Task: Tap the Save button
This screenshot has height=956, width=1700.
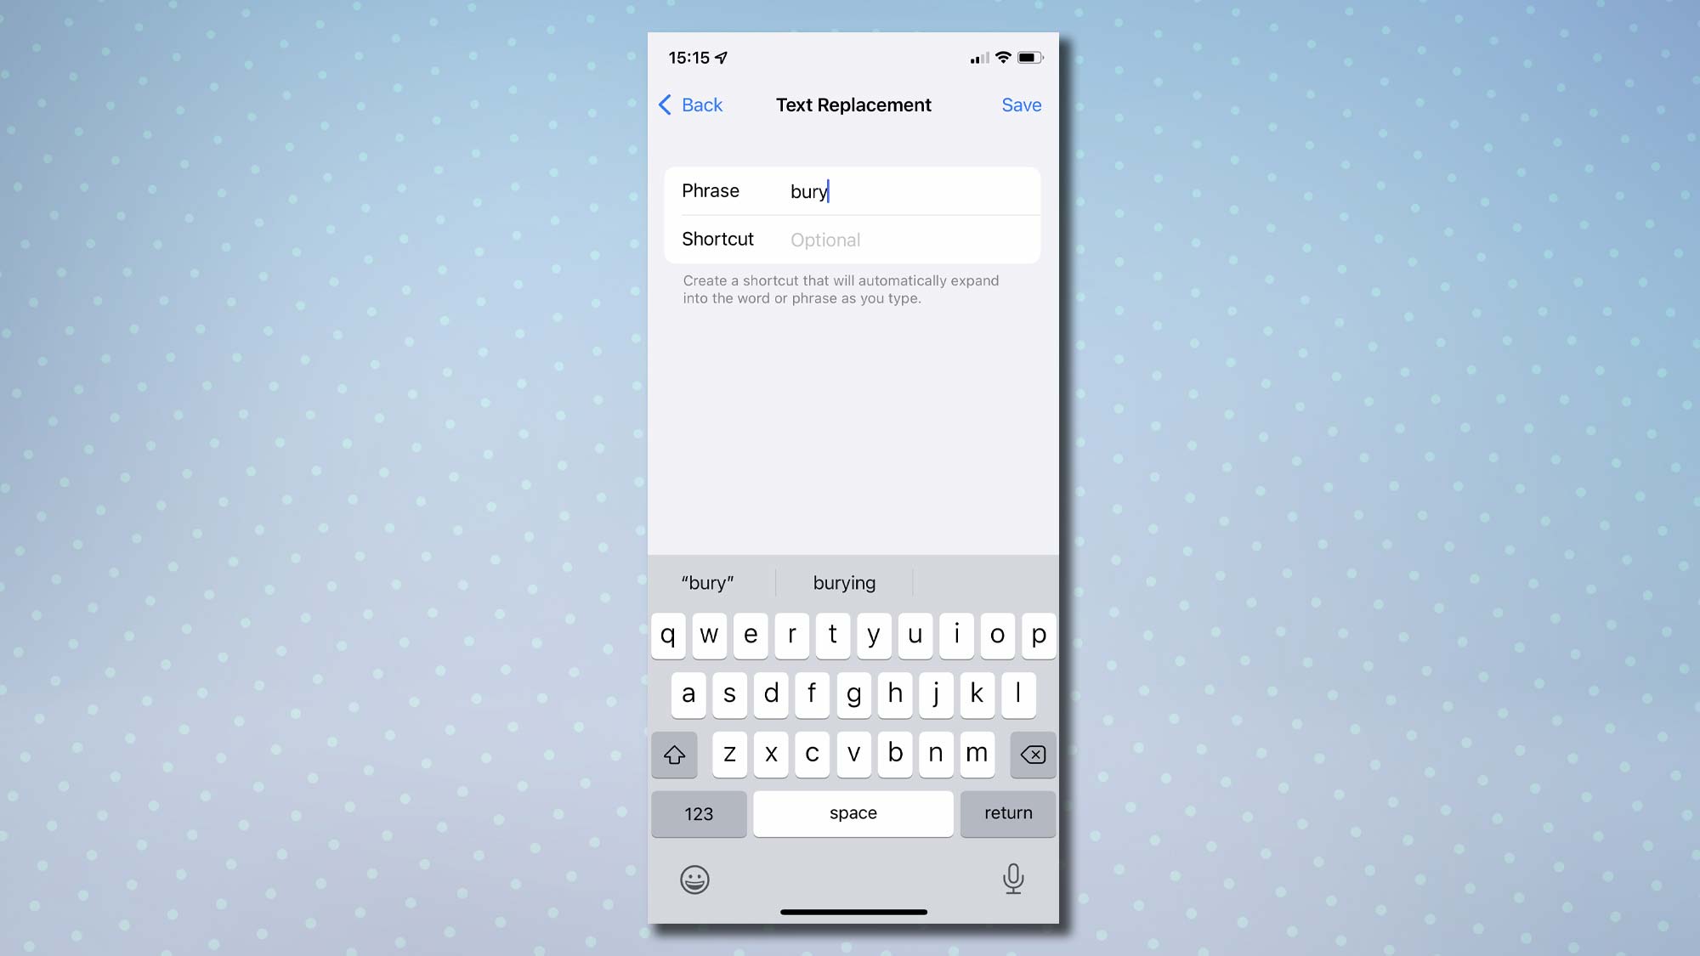Action: click(1022, 105)
